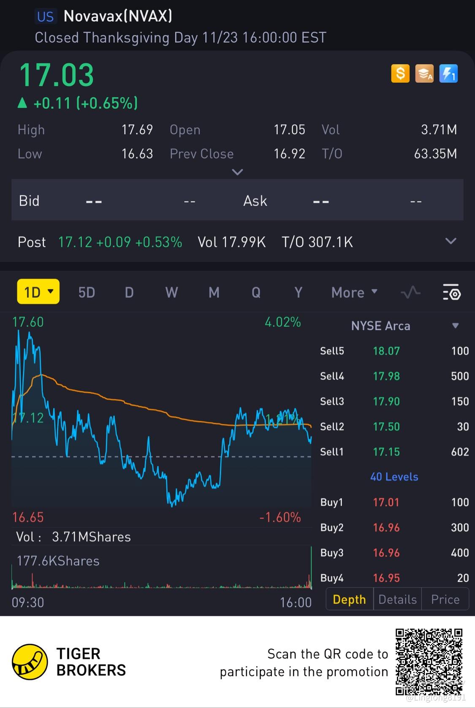475x708 pixels.
Task: Tap the blue lightning bolt icon
Action: pos(448,73)
